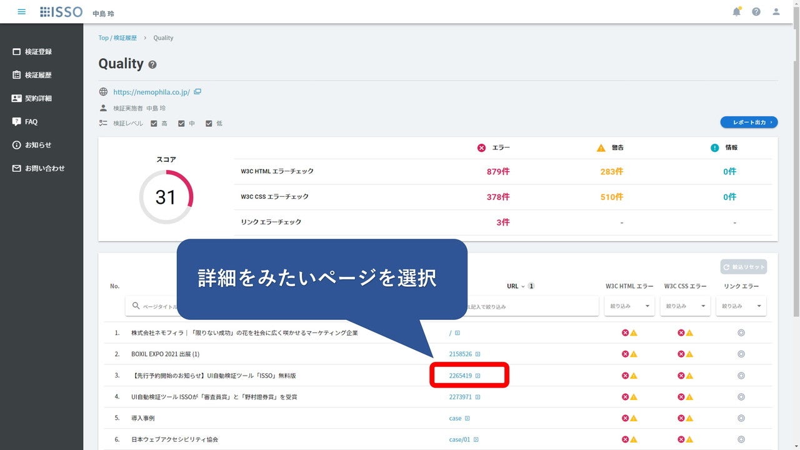Image resolution: width=800 pixels, height=450 pixels.
Task: Click the 510件 CSS warning count
Action: [x=611, y=197]
